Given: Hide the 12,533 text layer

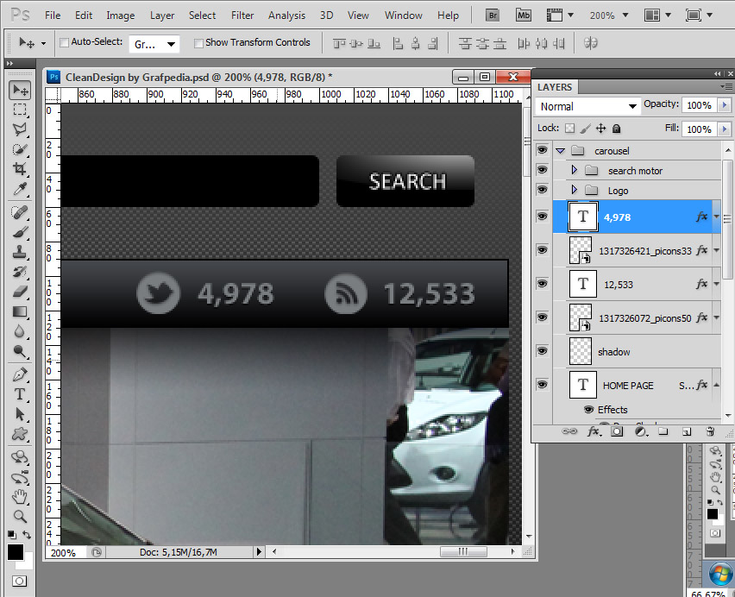Looking at the screenshot, I should 542,284.
